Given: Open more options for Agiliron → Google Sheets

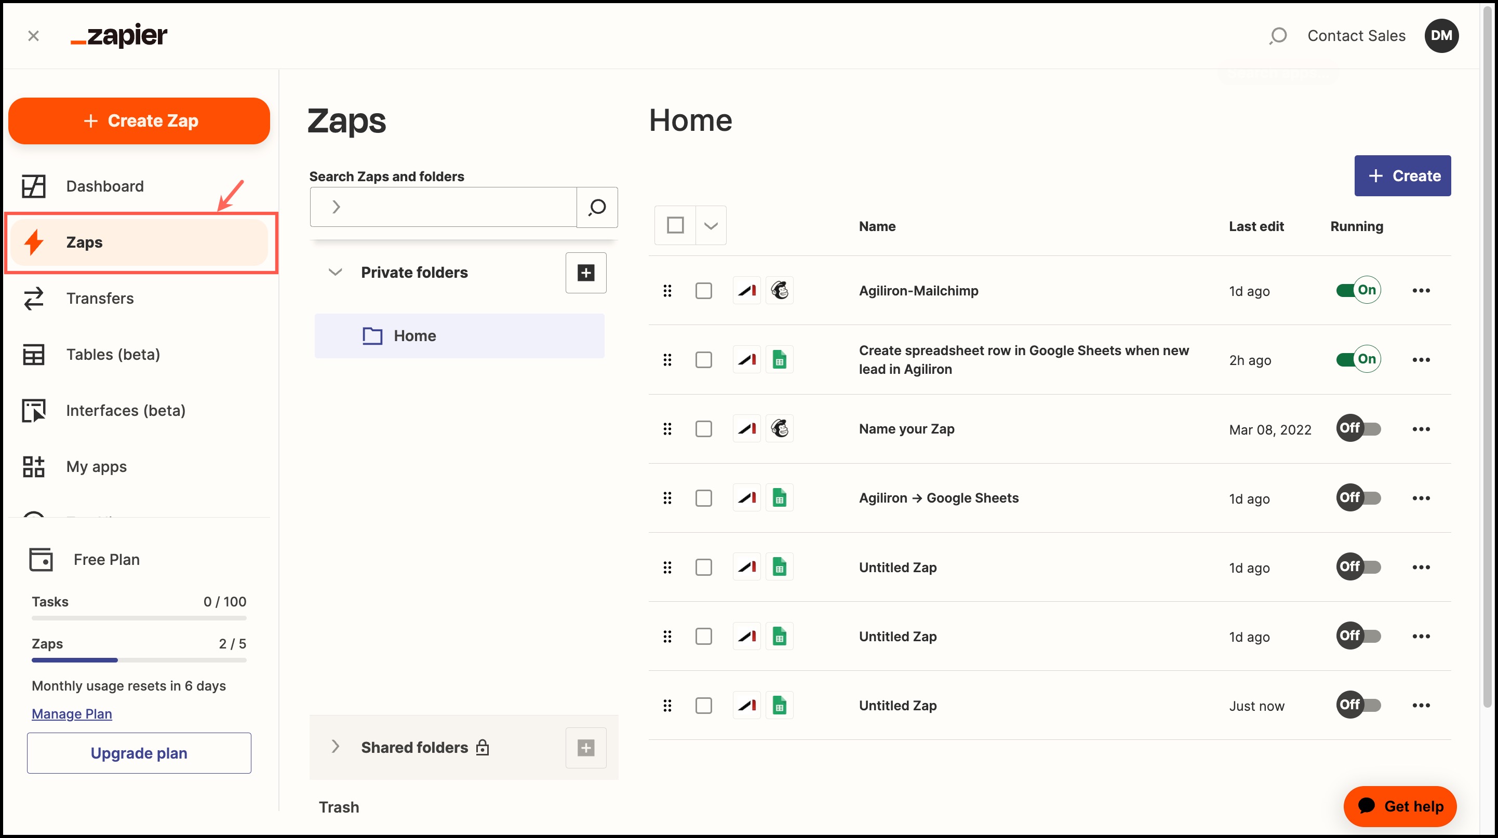Looking at the screenshot, I should 1421,498.
